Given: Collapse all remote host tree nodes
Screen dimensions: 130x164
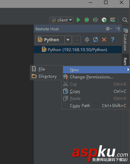Looking at the screenshot, I should point(87,40).
